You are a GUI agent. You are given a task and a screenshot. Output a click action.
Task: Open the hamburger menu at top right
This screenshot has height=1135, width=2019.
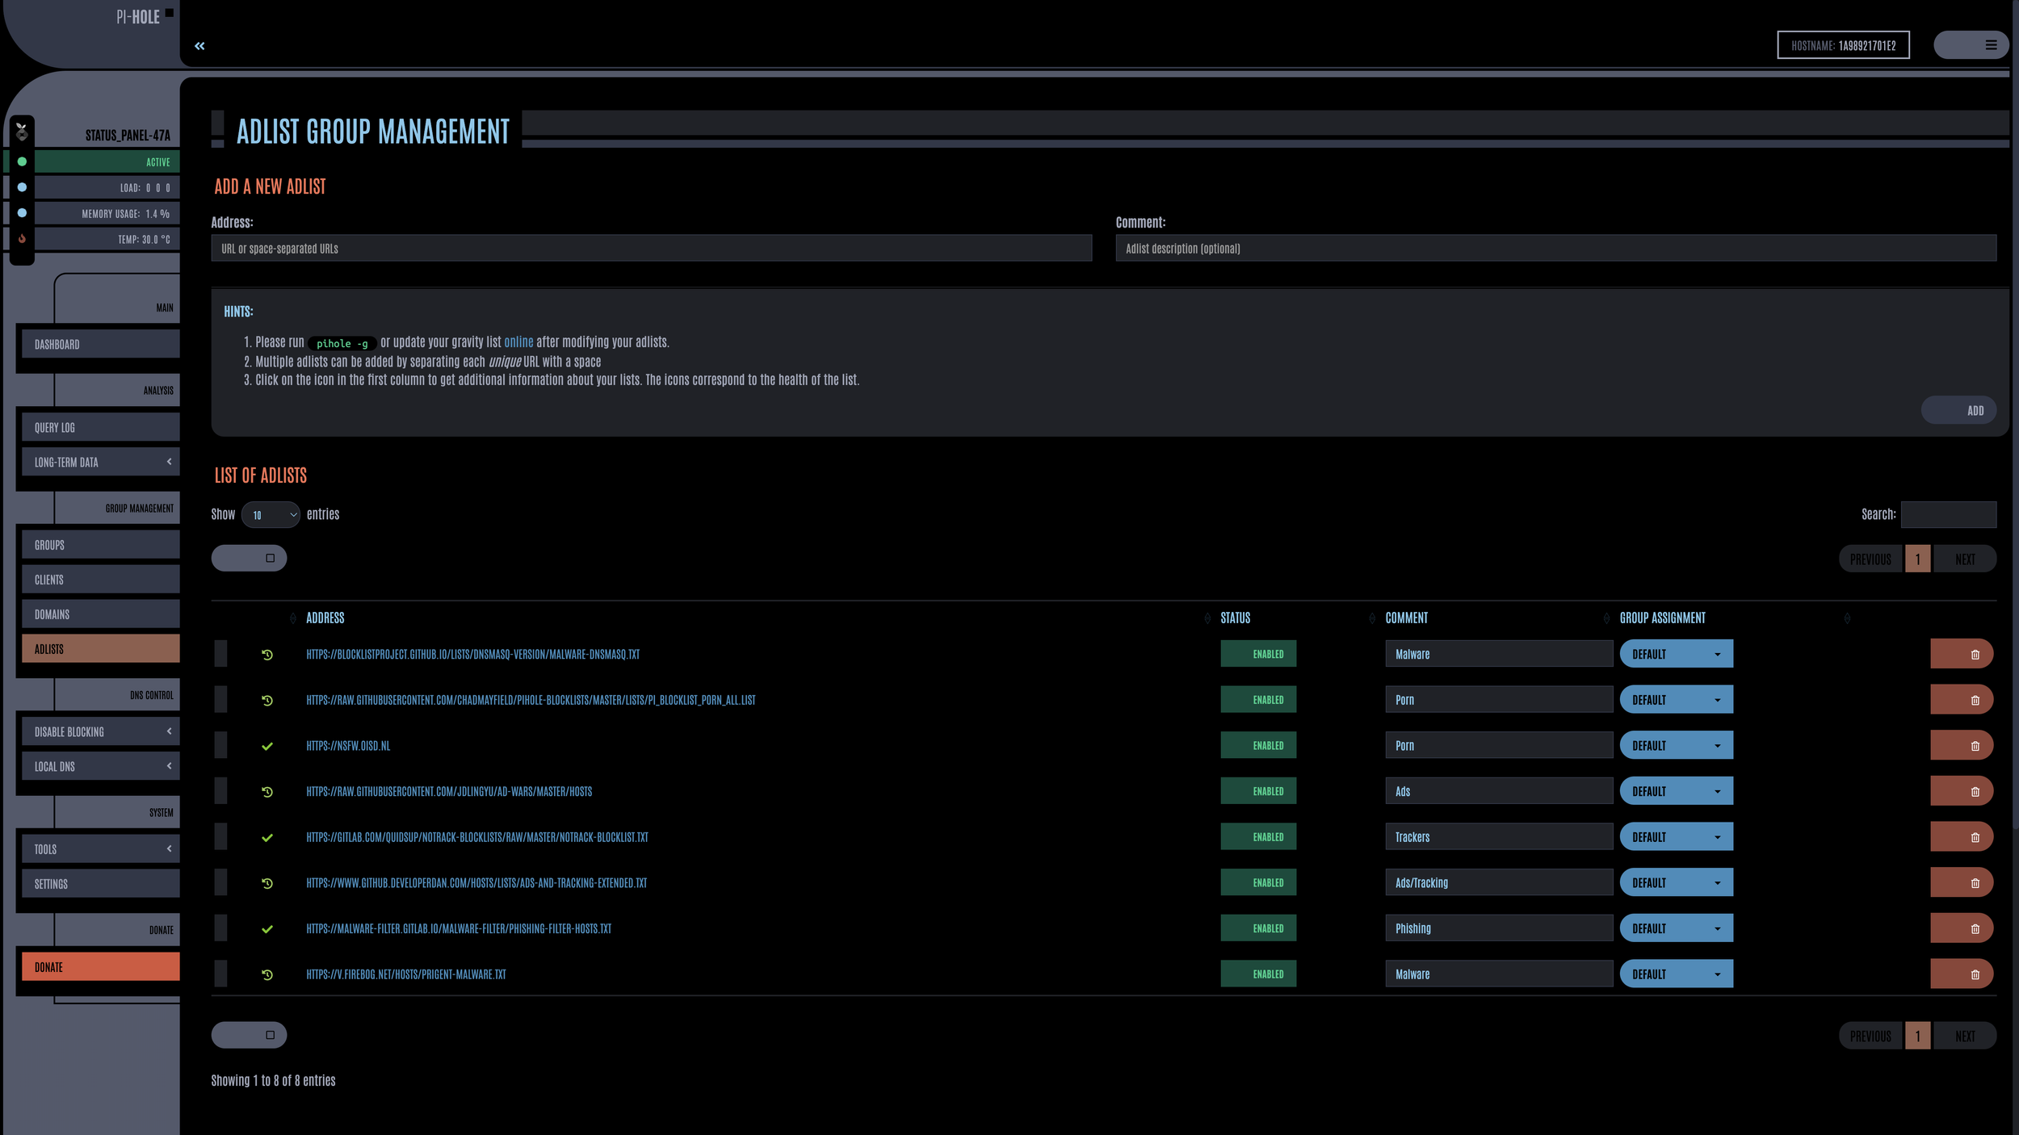tap(1991, 45)
